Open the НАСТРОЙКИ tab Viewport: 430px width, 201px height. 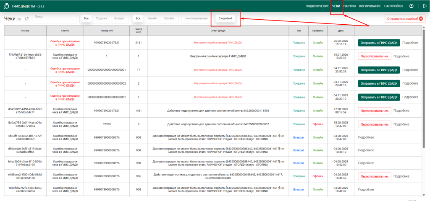[x=393, y=6]
